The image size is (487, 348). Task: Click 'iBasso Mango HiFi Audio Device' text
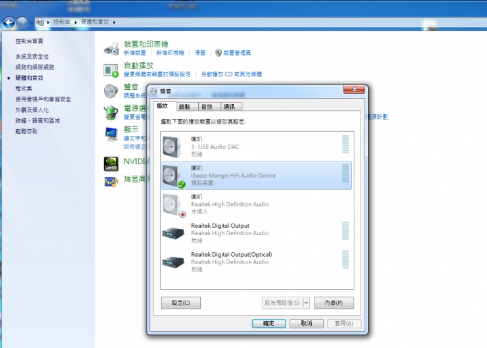[233, 176]
